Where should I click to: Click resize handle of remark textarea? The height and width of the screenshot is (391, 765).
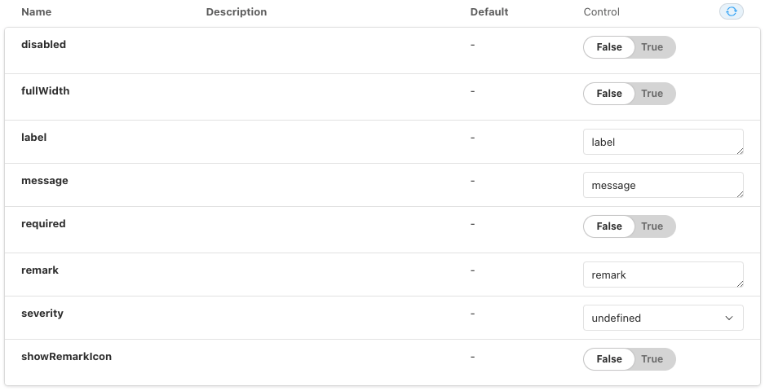point(740,283)
